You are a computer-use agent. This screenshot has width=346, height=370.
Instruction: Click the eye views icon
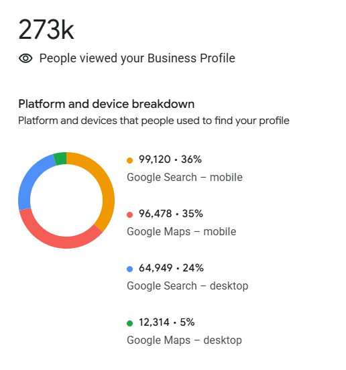25,58
